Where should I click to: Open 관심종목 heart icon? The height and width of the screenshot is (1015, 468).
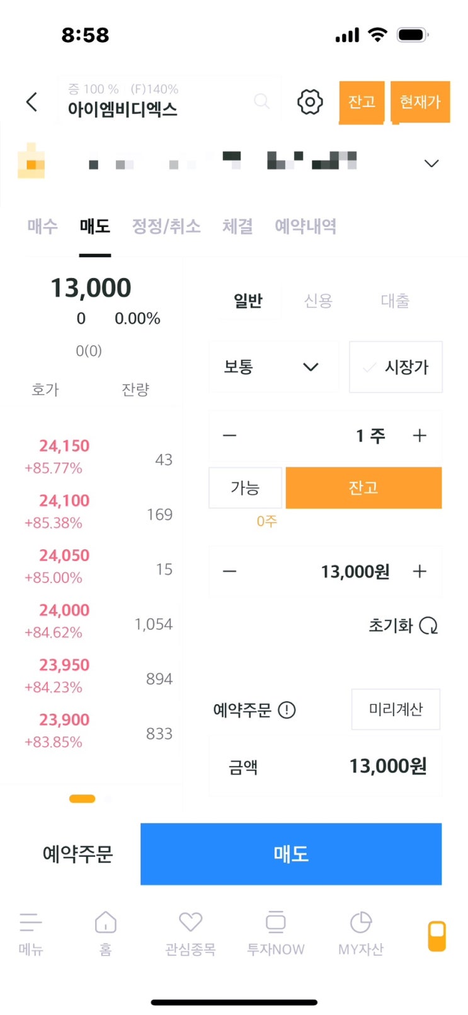click(x=190, y=923)
